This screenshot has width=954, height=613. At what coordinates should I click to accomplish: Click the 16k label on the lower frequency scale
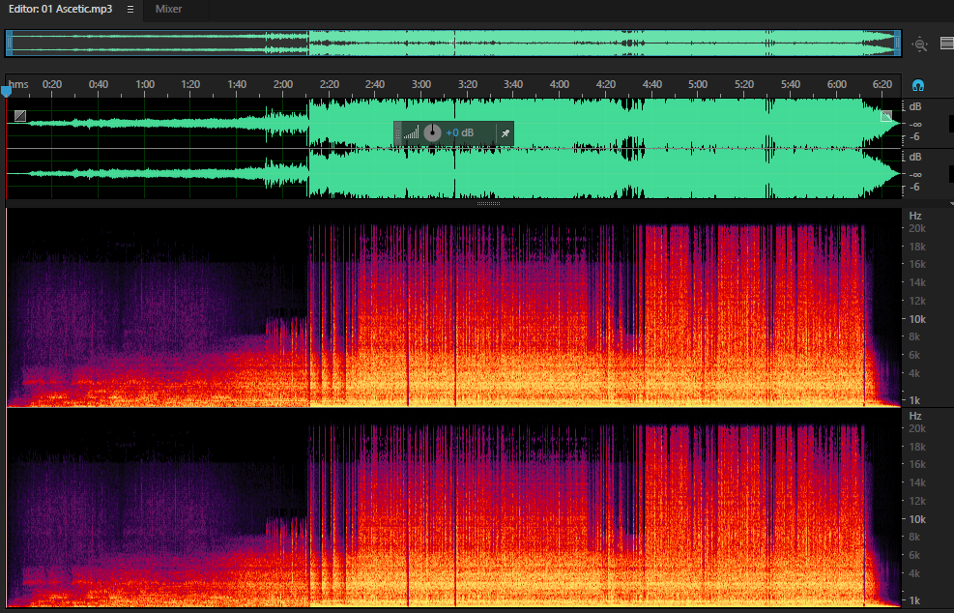click(917, 464)
